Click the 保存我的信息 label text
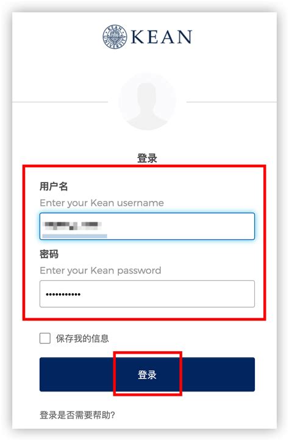Image resolution: width=289 pixels, height=441 pixels. [82, 338]
